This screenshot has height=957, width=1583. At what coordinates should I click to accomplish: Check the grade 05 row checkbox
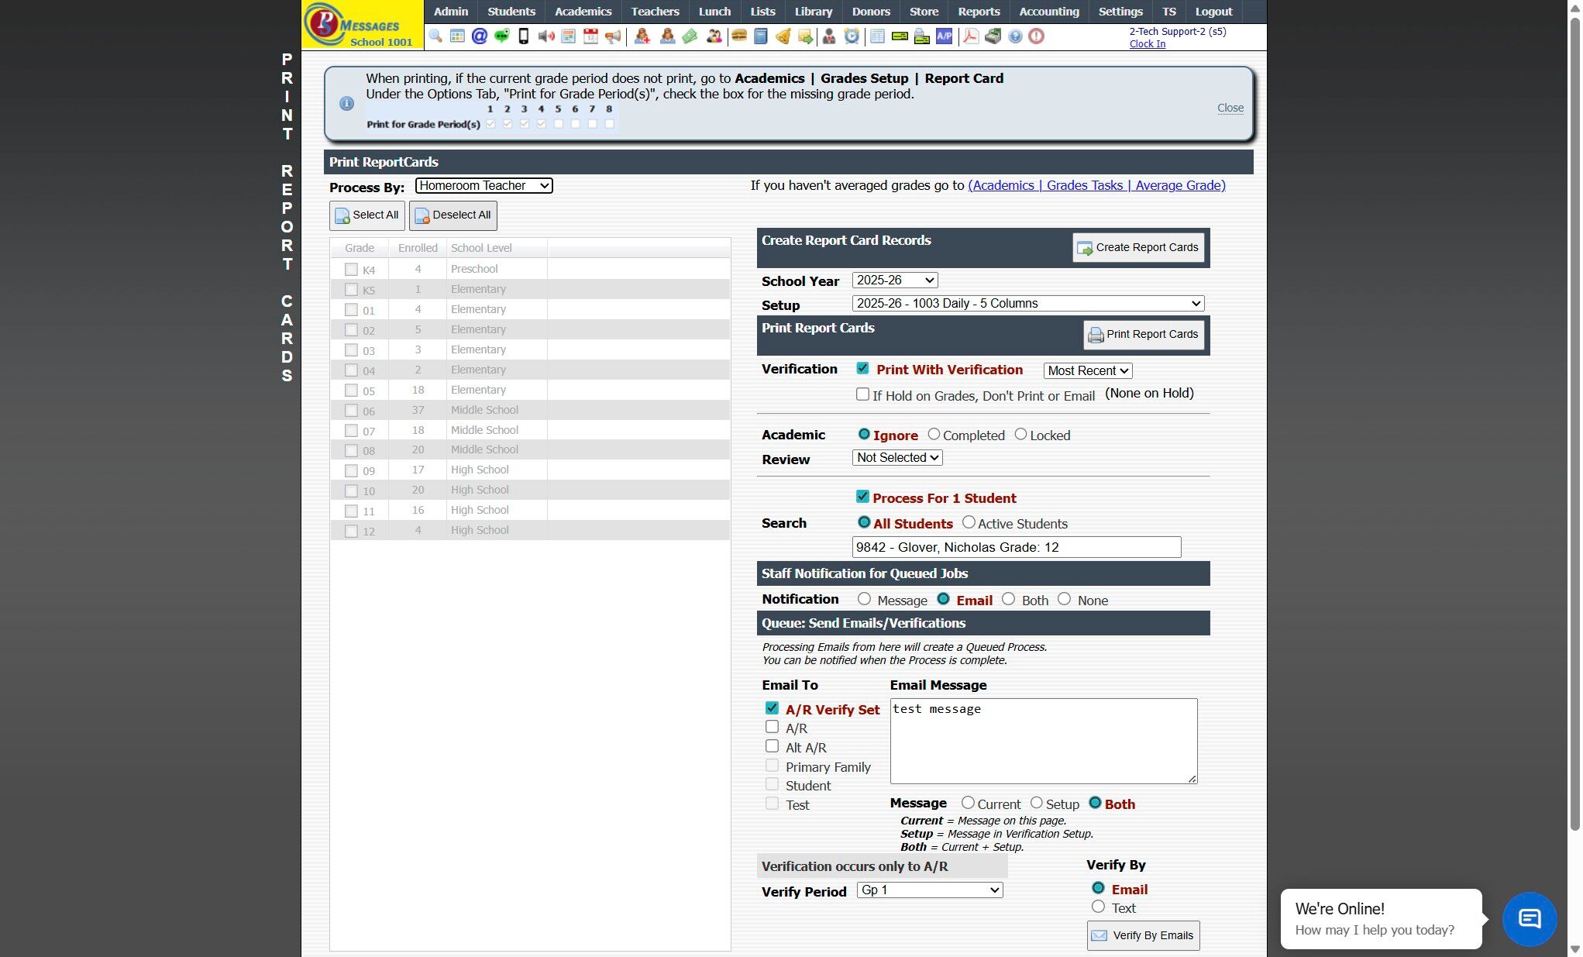point(351,391)
